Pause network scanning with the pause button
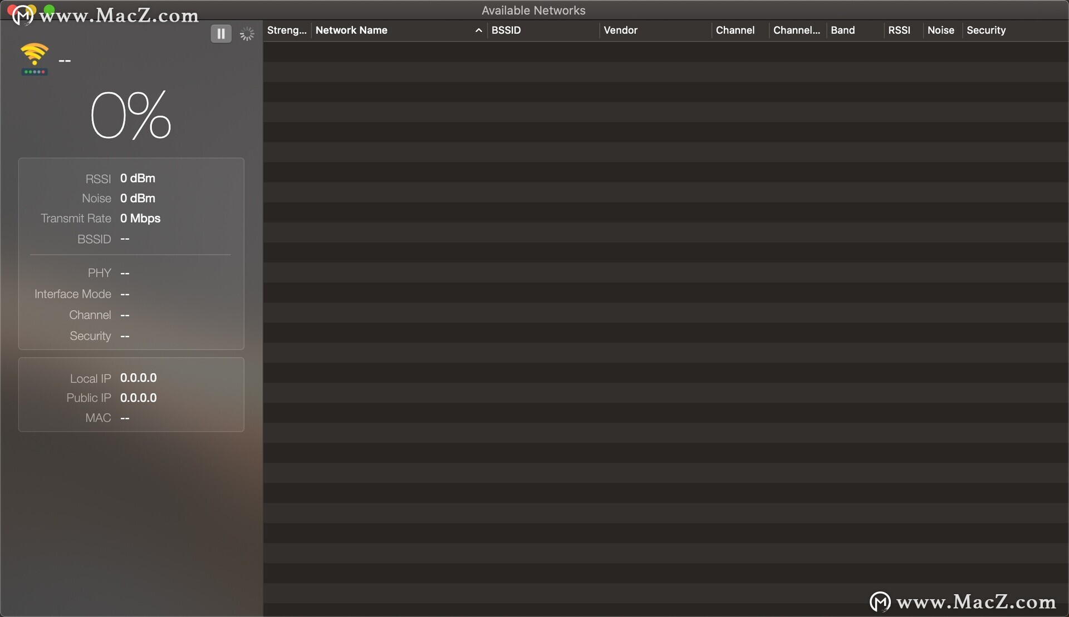Image resolution: width=1069 pixels, height=617 pixels. (221, 34)
